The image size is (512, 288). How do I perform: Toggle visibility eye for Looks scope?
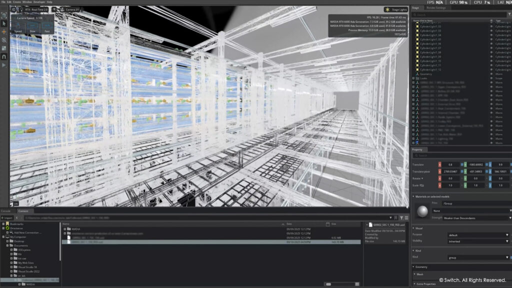click(x=491, y=78)
